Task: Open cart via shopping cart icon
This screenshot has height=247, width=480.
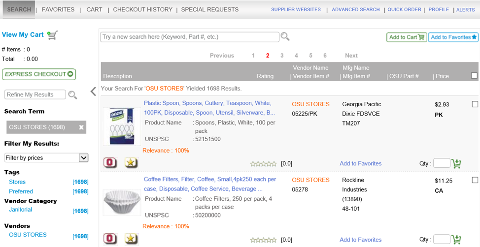Action: pos(53,35)
